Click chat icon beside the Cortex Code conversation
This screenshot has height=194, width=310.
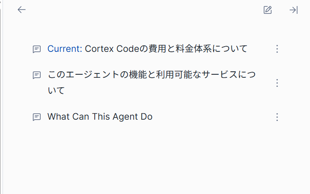point(37,49)
